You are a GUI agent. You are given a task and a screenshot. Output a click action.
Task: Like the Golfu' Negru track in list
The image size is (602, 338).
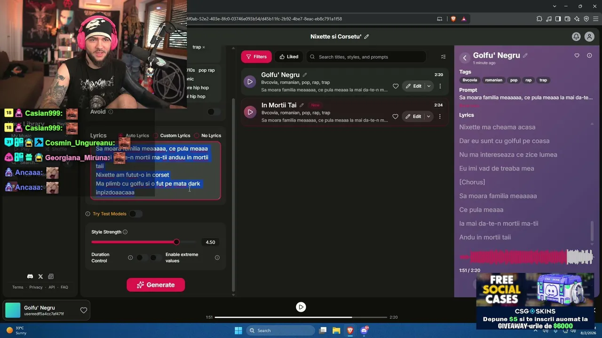pos(396,86)
